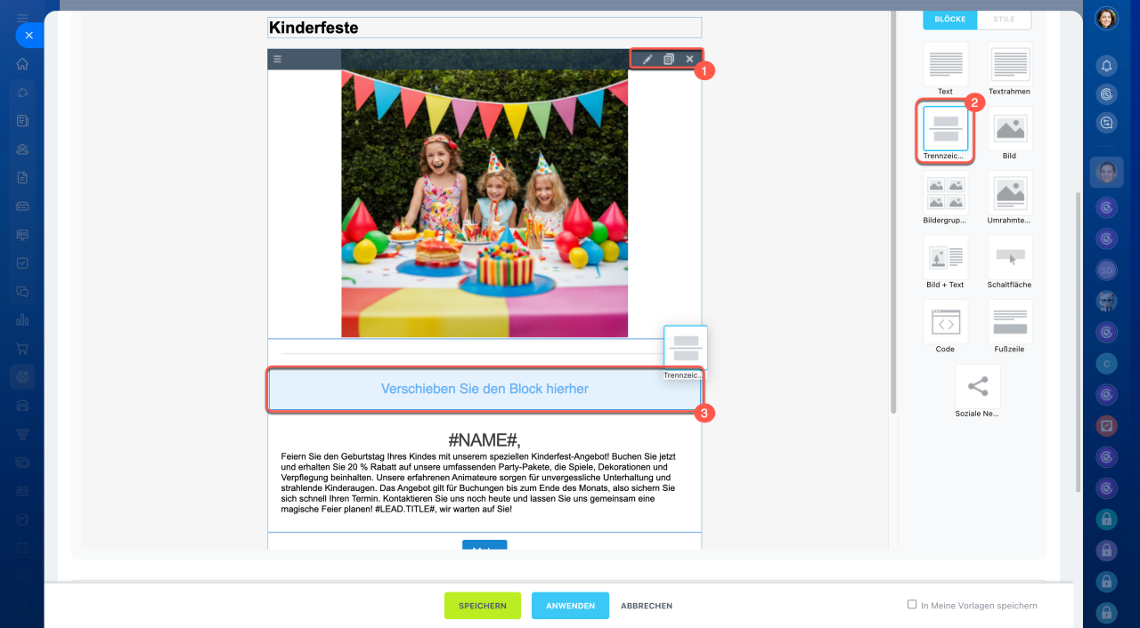Open the shopping cart icon in left sidebar

(22, 349)
